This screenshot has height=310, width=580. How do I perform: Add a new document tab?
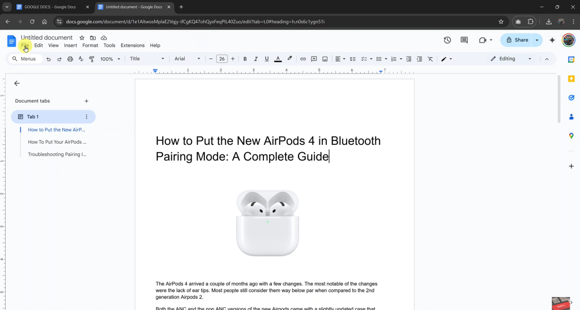pos(86,101)
